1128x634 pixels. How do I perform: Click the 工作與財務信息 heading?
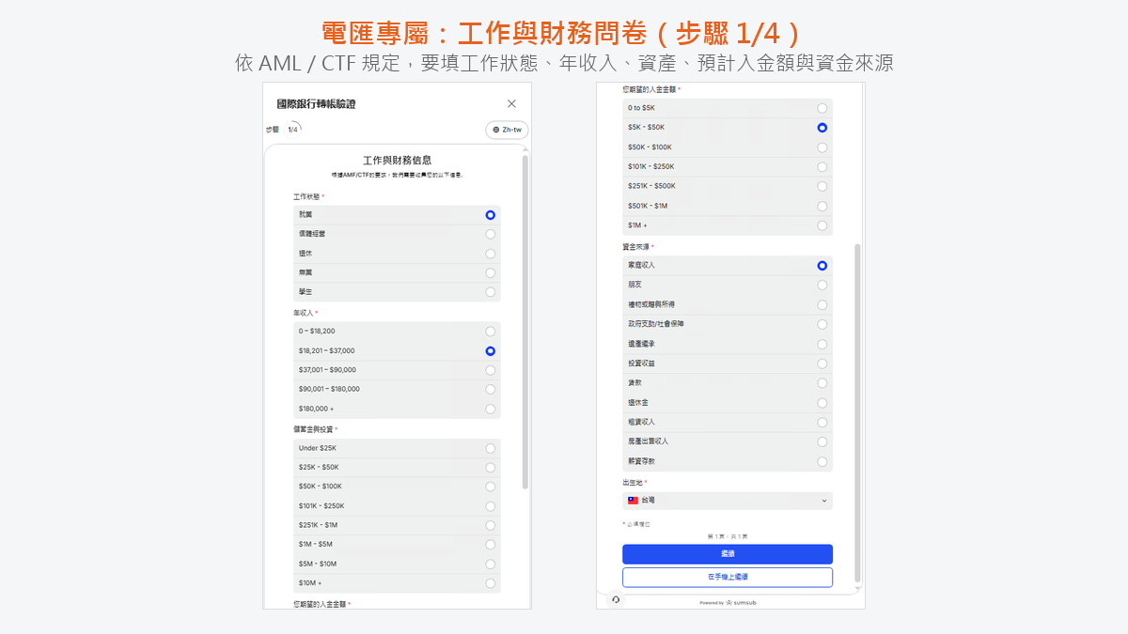(x=397, y=161)
